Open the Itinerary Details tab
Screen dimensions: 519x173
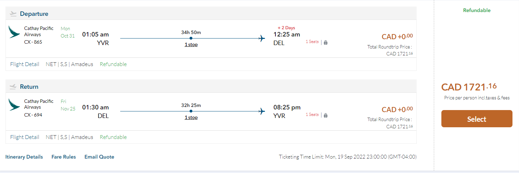[x=24, y=157]
